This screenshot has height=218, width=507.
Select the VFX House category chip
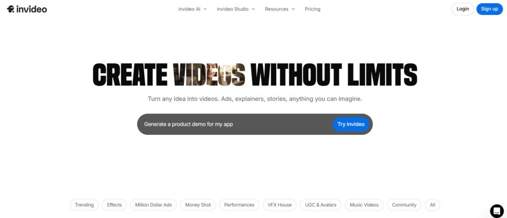[x=279, y=205]
